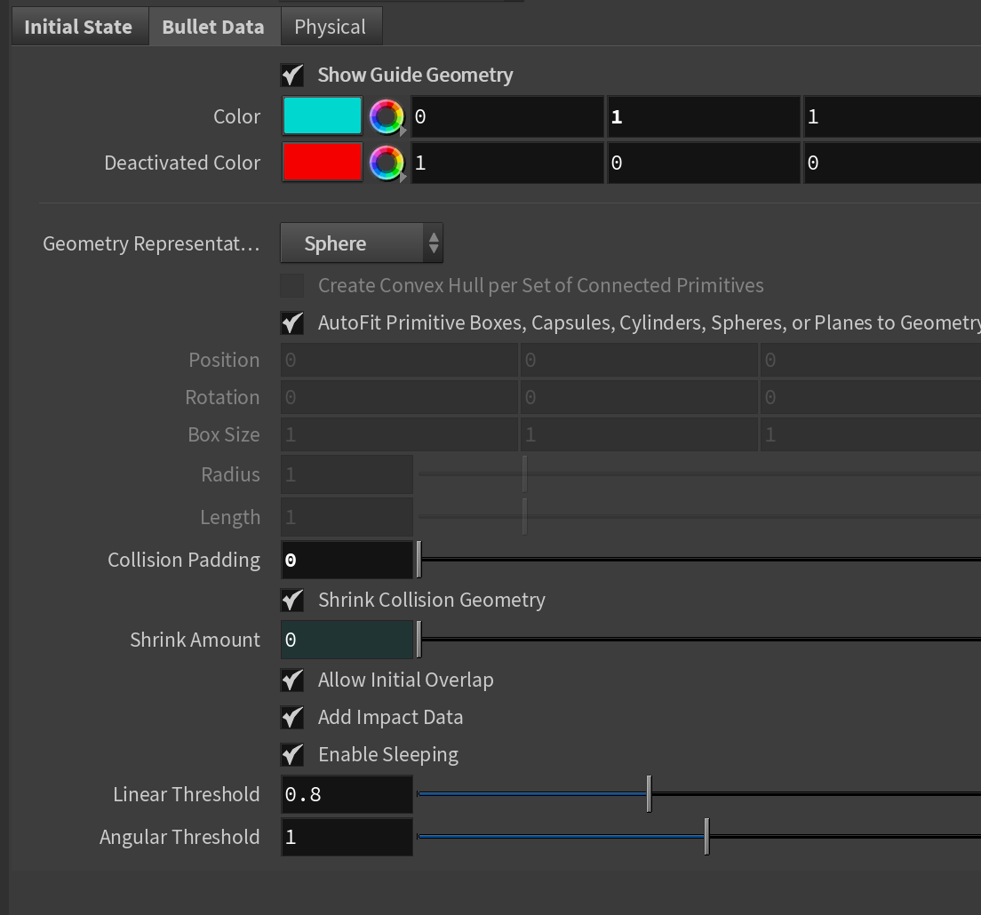Click the Linear Threshold slider handle

click(x=650, y=794)
